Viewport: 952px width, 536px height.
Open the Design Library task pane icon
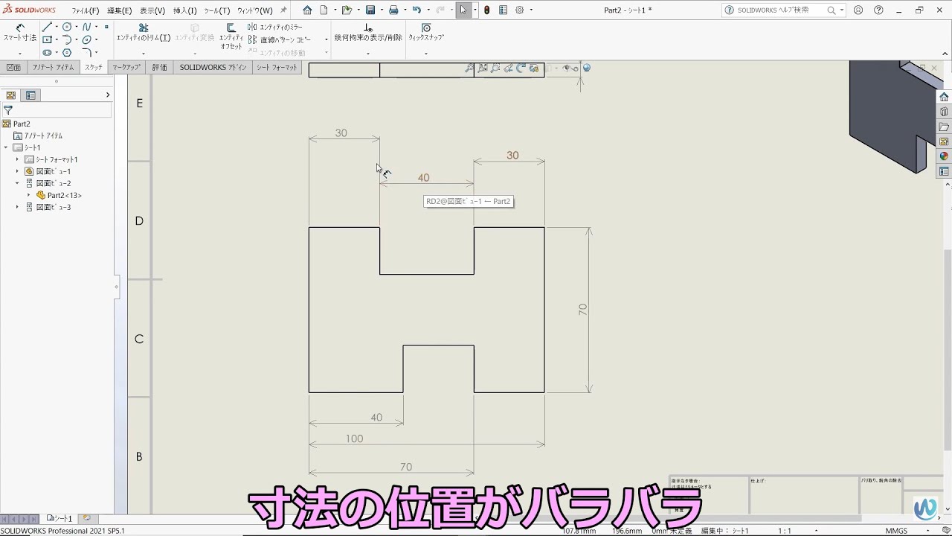(944, 112)
